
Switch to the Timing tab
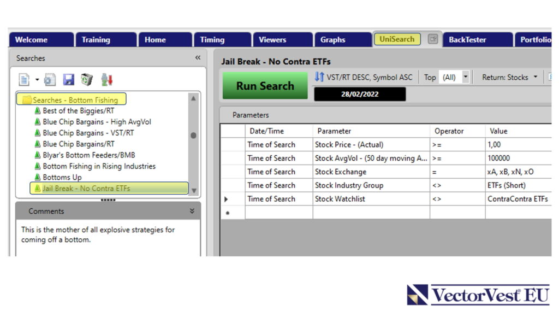[x=223, y=40]
